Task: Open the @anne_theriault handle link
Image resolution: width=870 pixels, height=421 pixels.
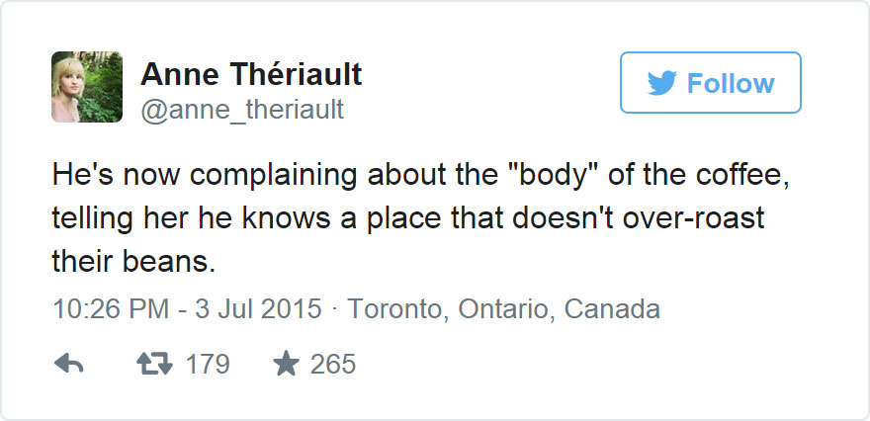Action: [243, 110]
